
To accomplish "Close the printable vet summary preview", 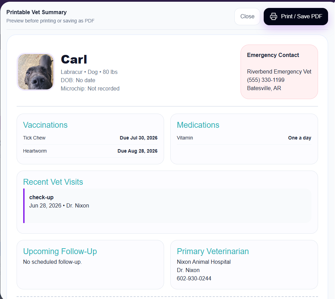I will pos(247,17).
